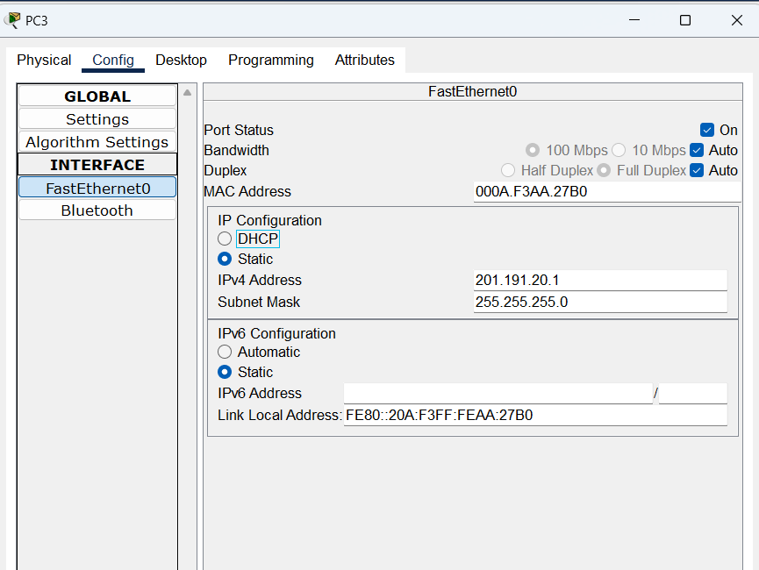
Task: Click the PC3 Packet Tracer window icon
Action: click(x=12, y=20)
